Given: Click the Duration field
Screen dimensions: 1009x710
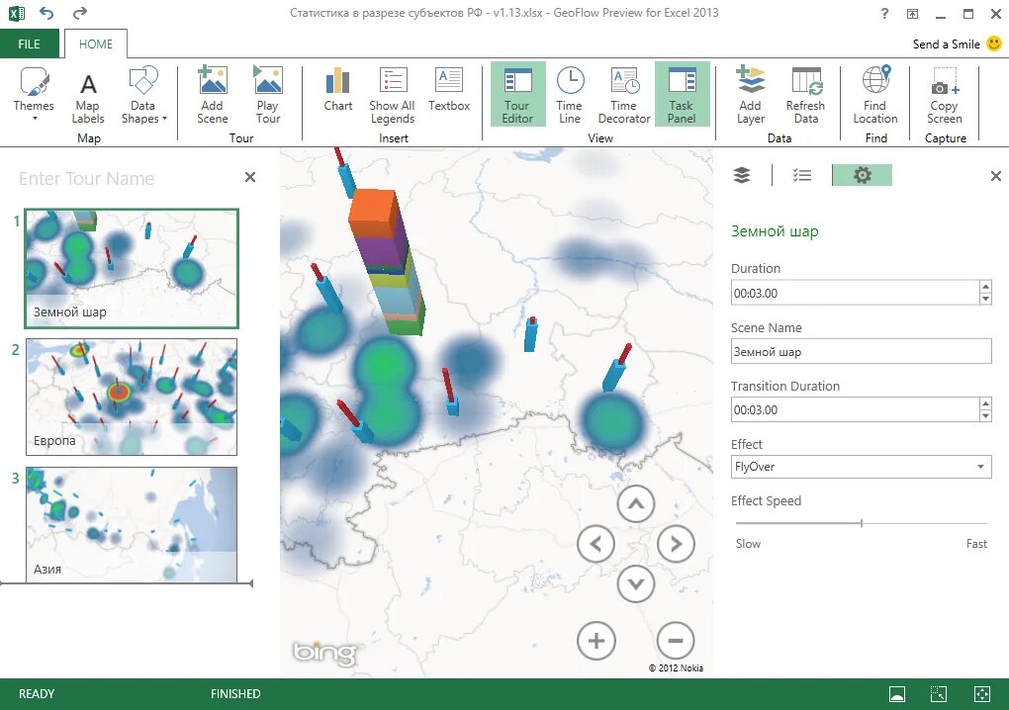Looking at the screenshot, I should coord(856,293).
